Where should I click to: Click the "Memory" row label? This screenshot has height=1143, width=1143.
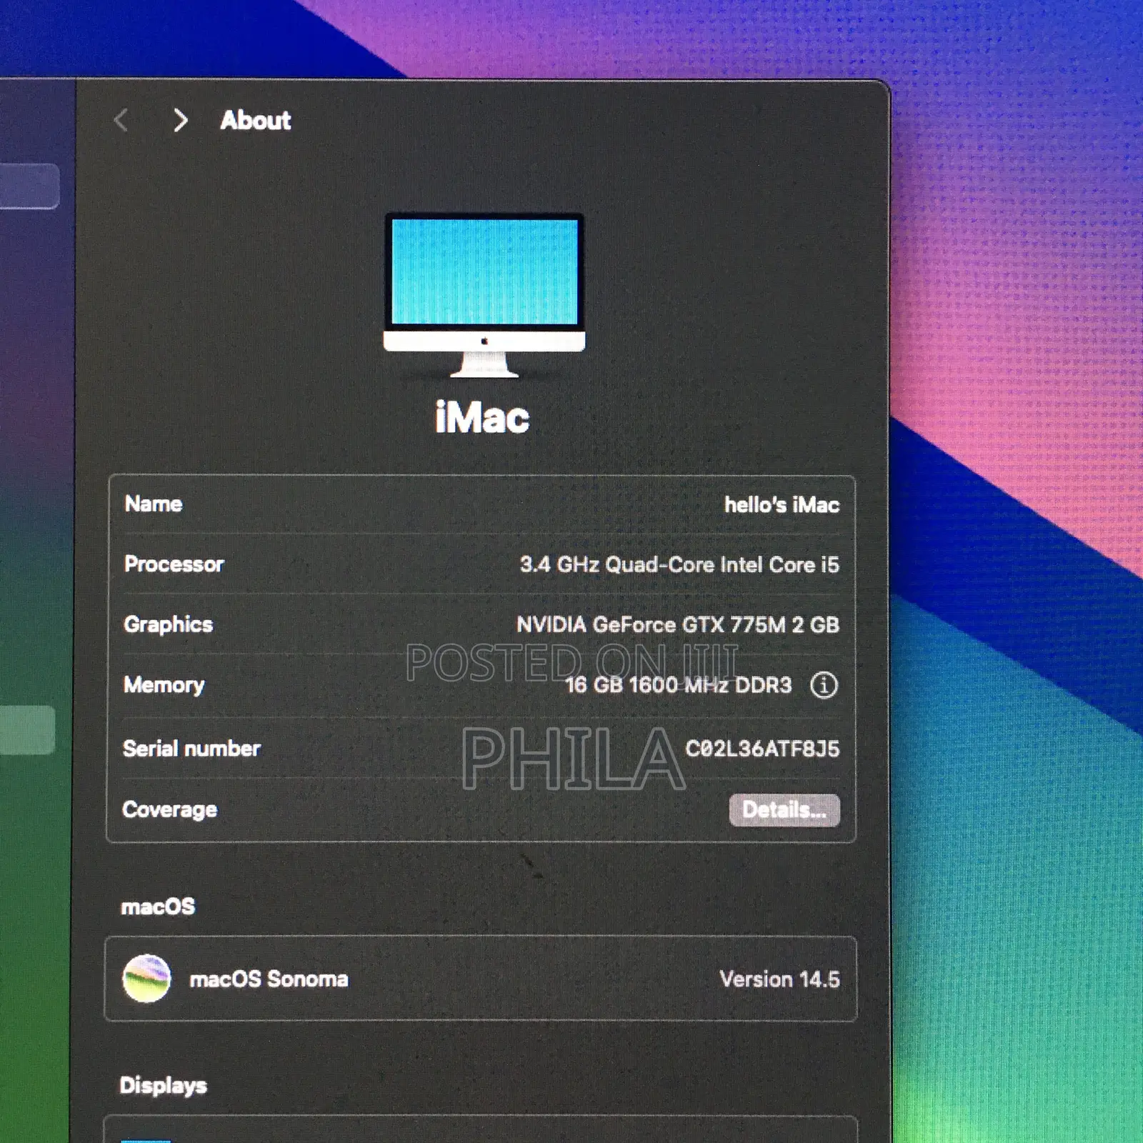(164, 685)
